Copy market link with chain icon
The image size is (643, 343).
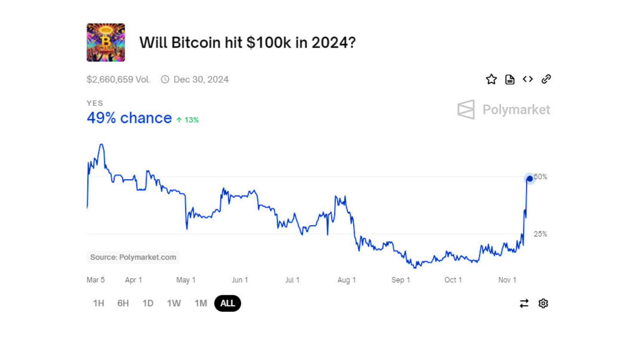pyautogui.click(x=546, y=79)
